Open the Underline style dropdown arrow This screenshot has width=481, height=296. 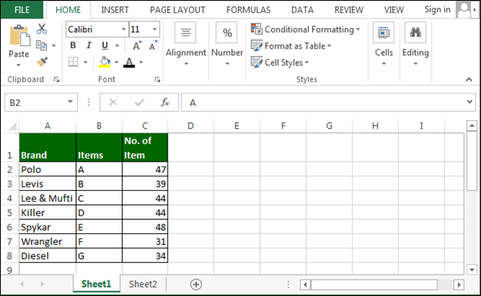[x=117, y=45]
